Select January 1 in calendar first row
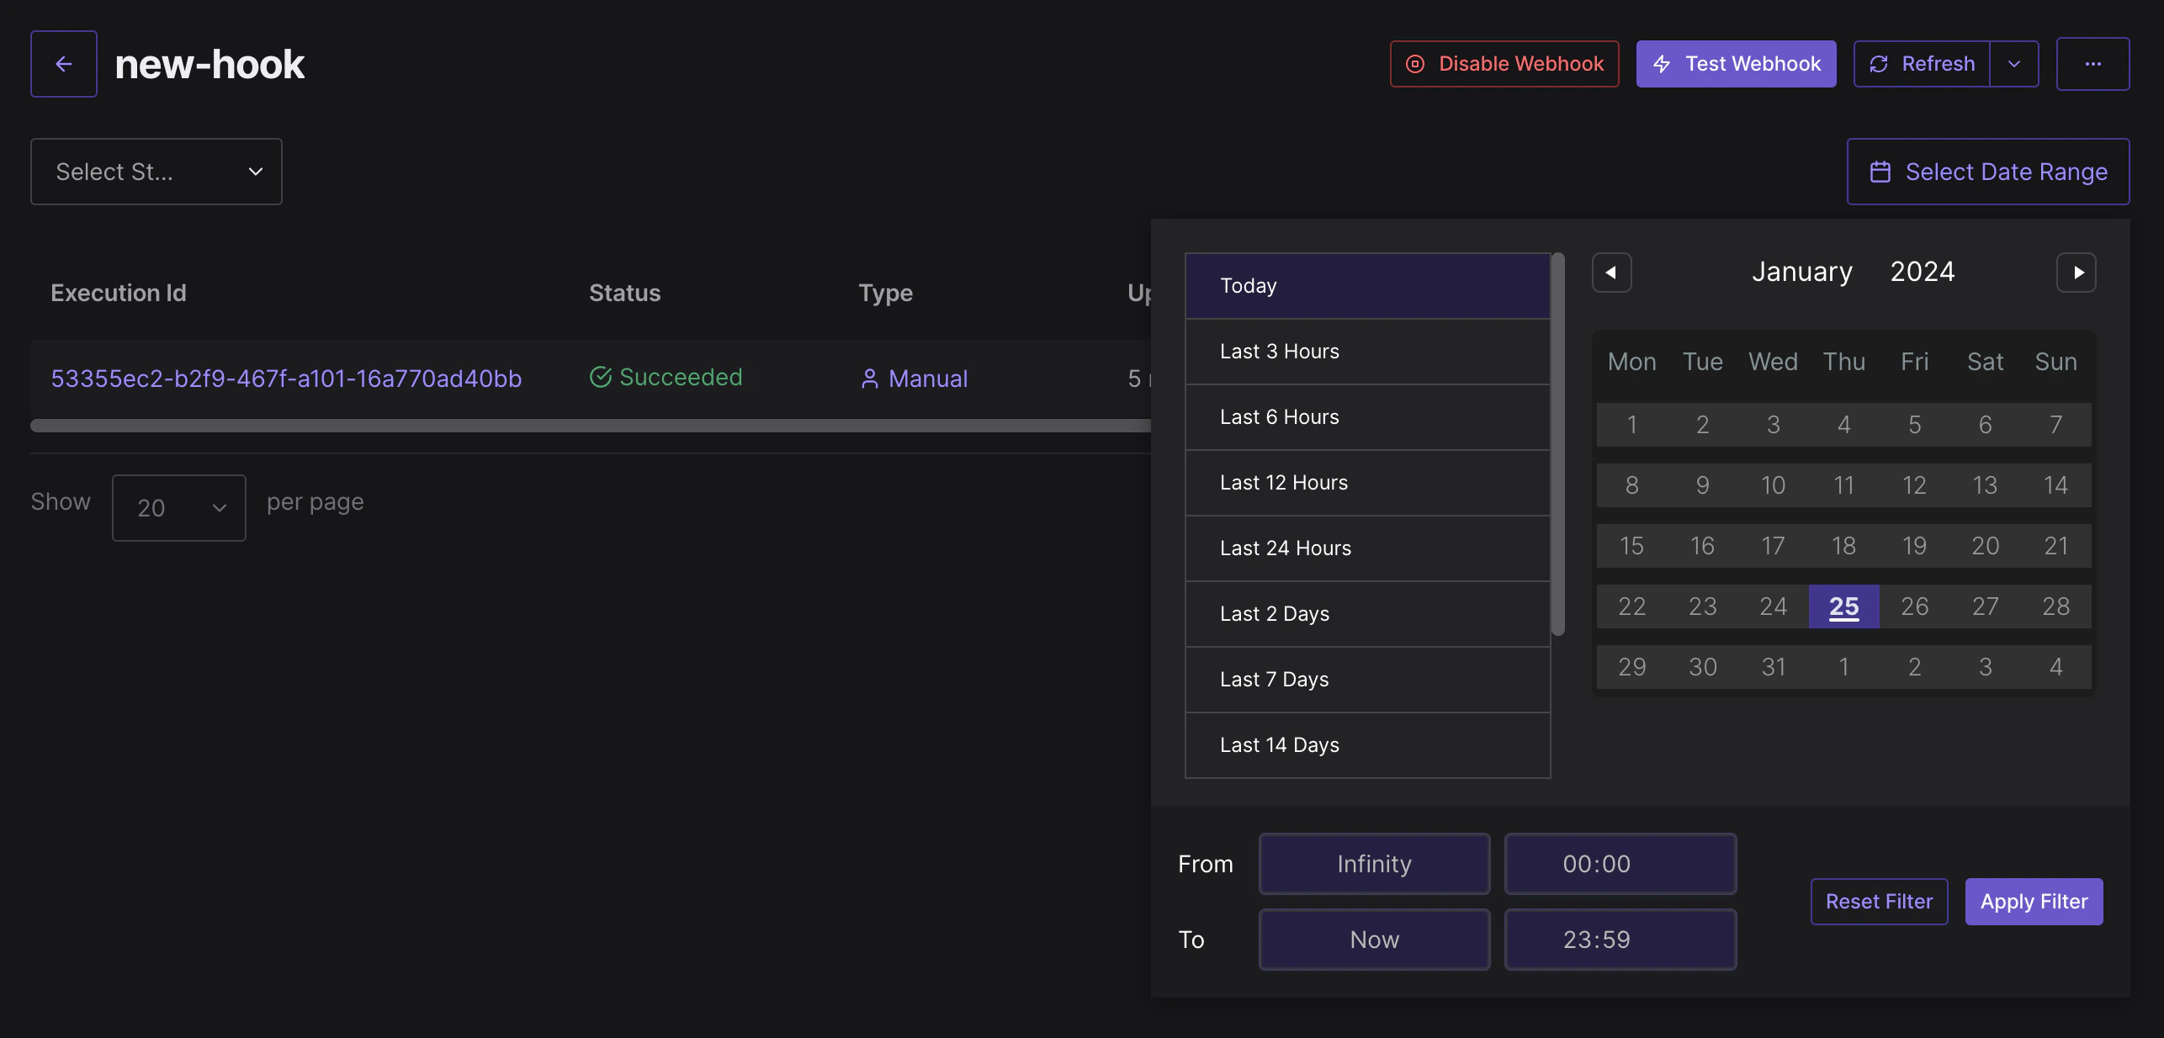The width and height of the screenshot is (2164, 1038). (1631, 425)
